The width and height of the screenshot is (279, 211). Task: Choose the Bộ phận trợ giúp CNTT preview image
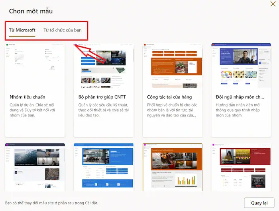104,66
